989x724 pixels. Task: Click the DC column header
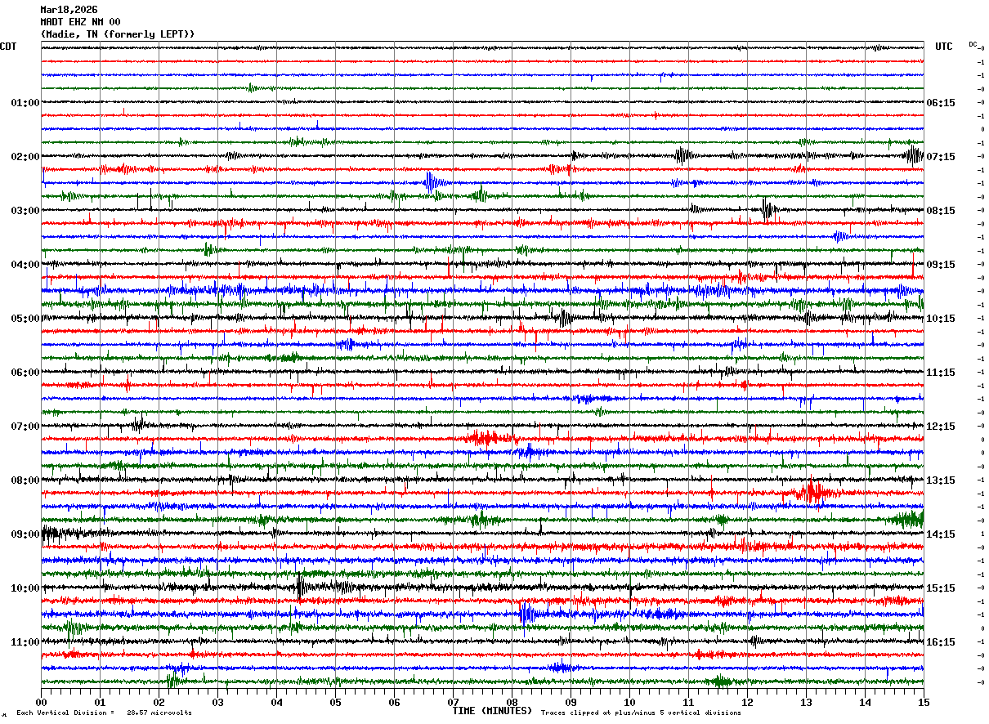pyautogui.click(x=973, y=44)
